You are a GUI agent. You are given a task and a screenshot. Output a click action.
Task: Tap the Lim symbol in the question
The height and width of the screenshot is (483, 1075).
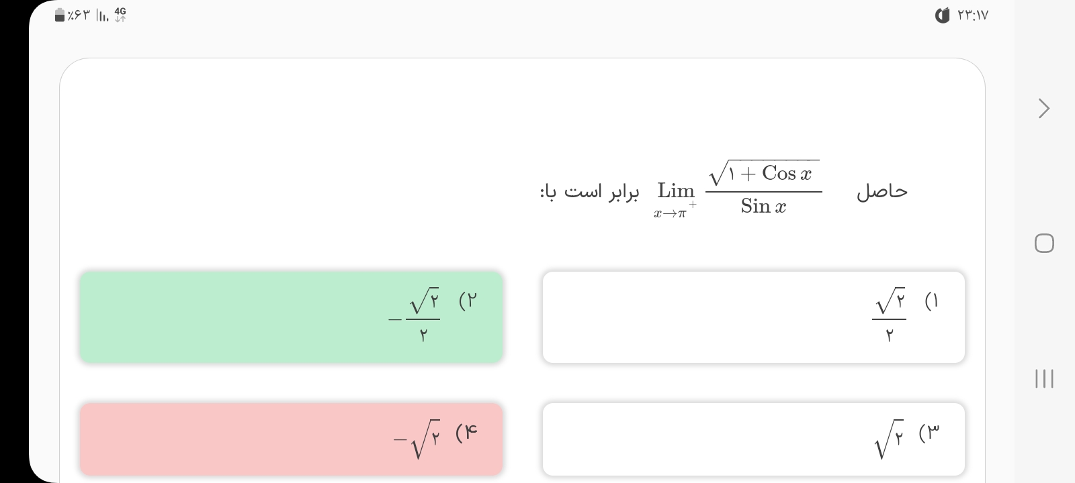pos(675,191)
